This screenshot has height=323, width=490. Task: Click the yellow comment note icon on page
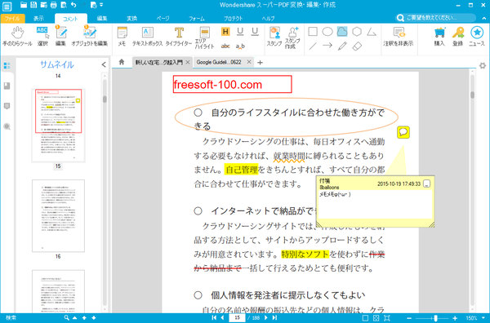(403, 132)
